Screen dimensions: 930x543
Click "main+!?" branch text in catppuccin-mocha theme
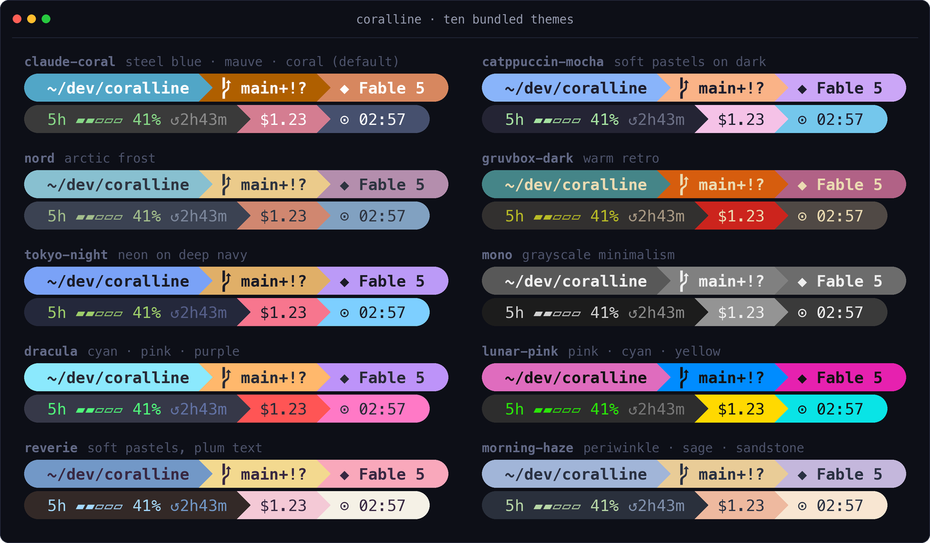(731, 88)
